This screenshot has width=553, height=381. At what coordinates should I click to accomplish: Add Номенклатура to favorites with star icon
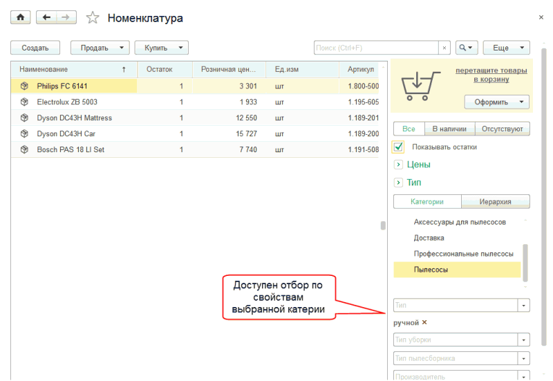point(93,18)
